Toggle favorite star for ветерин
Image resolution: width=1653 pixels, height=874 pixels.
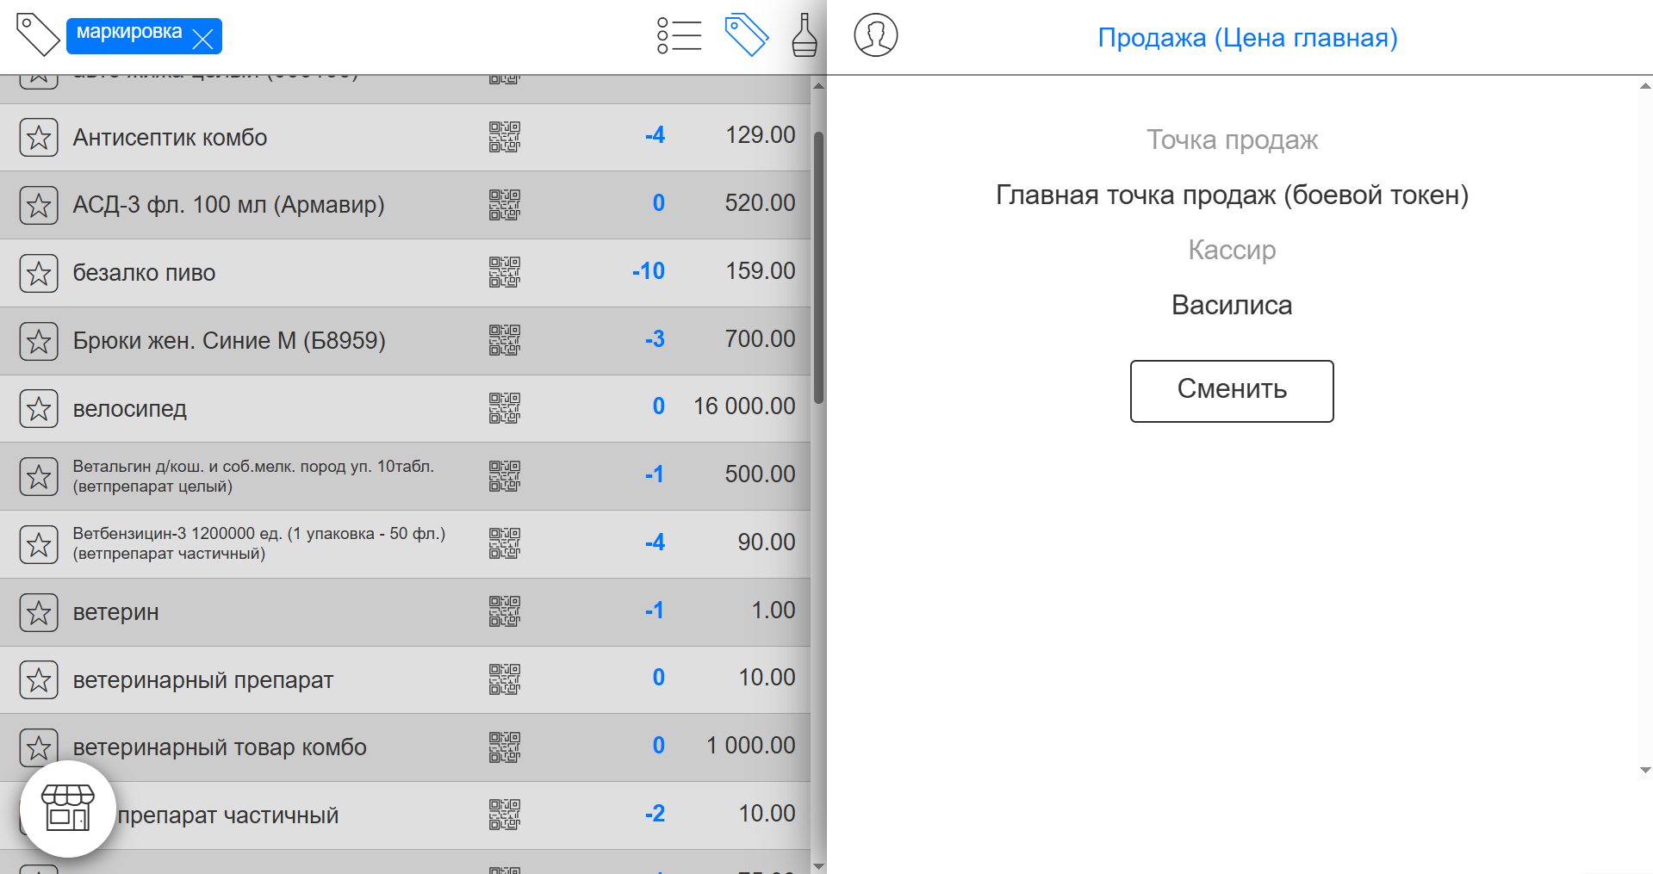tap(39, 612)
